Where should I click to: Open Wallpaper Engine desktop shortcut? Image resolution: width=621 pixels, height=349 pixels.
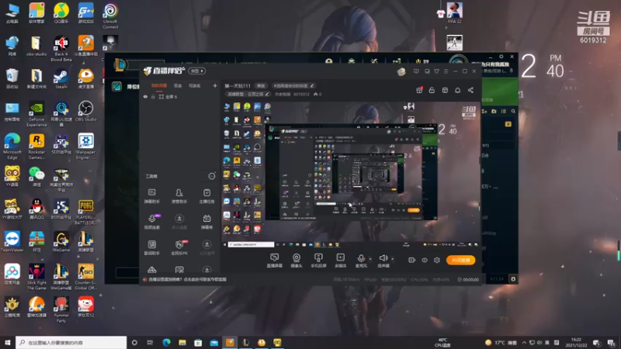click(x=85, y=146)
